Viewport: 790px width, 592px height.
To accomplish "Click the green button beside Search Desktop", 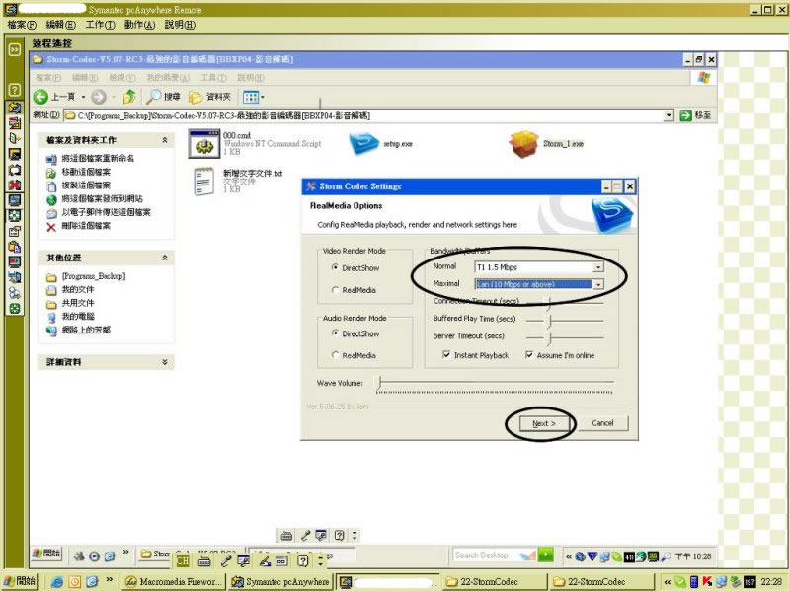I will pos(545,555).
